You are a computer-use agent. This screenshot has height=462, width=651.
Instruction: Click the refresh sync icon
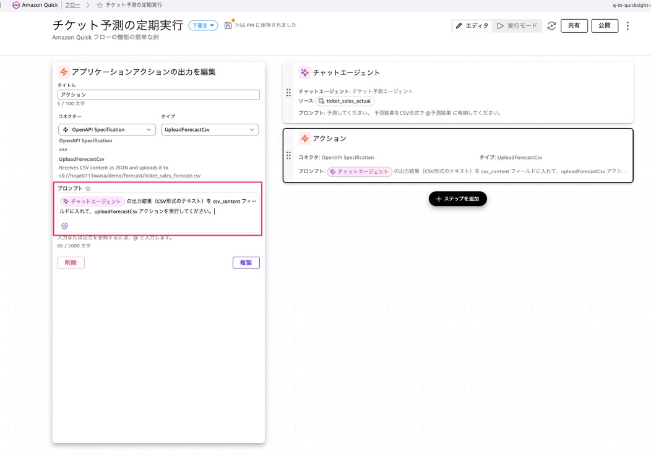tap(551, 26)
